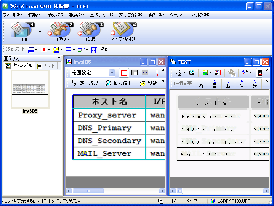Image resolution: width=274 pixels, height=206 pixels.
Task: Click the DNS_Secondary cell in img6B5
Action: click(109, 141)
